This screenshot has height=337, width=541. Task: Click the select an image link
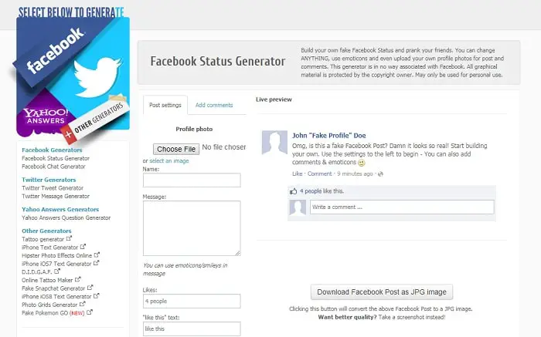point(169,160)
